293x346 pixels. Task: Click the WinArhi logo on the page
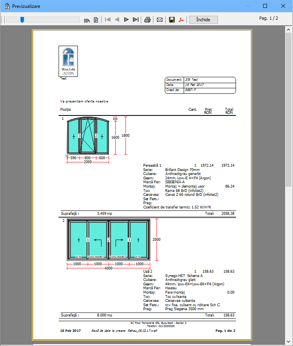tap(68, 61)
